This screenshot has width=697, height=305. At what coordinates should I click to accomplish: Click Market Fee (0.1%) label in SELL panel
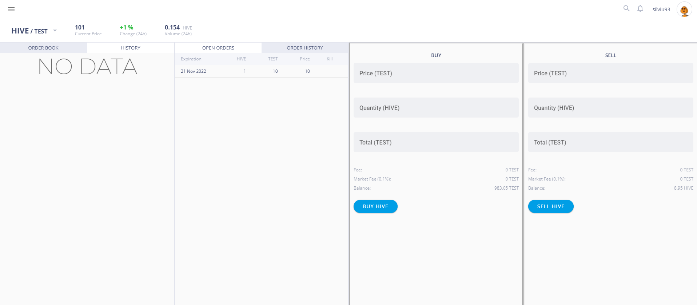pyautogui.click(x=547, y=179)
